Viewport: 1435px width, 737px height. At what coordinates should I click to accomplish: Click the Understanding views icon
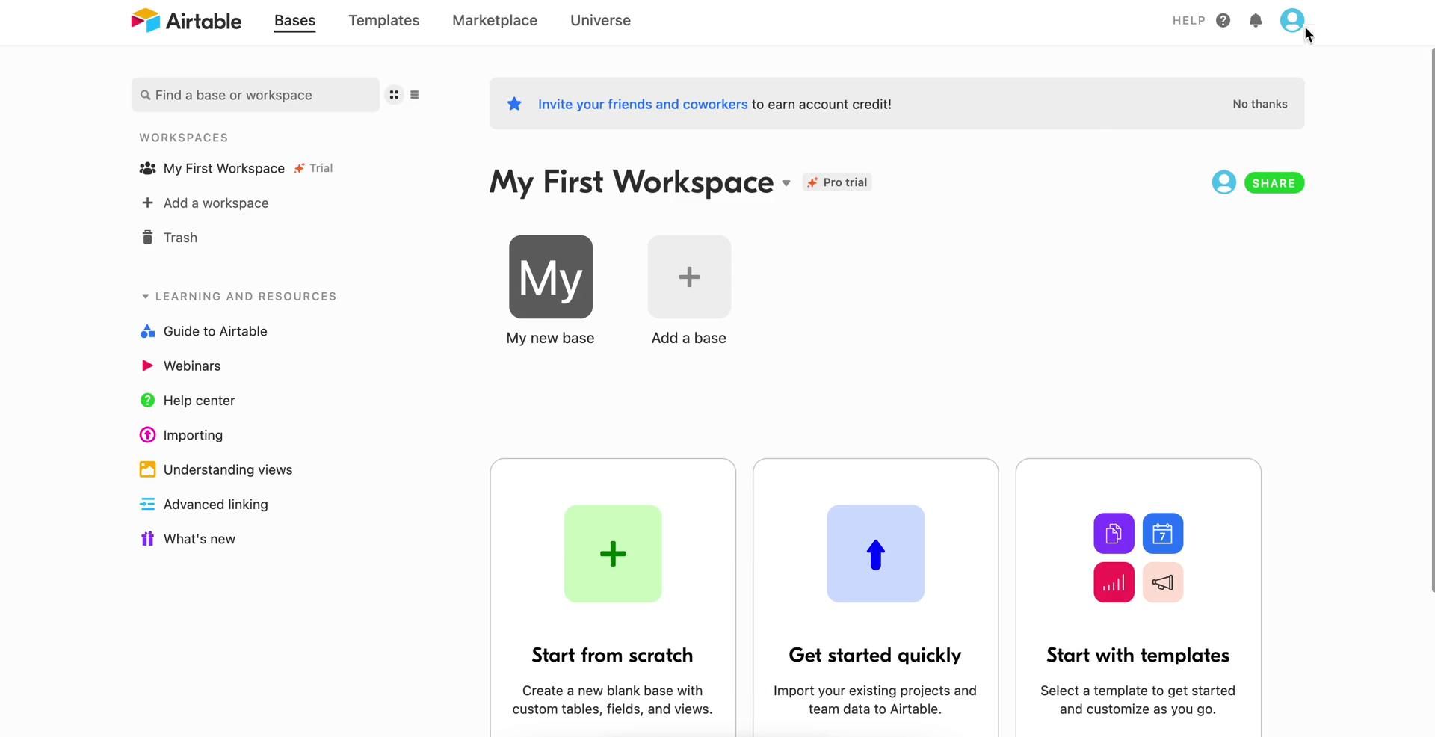point(147,469)
